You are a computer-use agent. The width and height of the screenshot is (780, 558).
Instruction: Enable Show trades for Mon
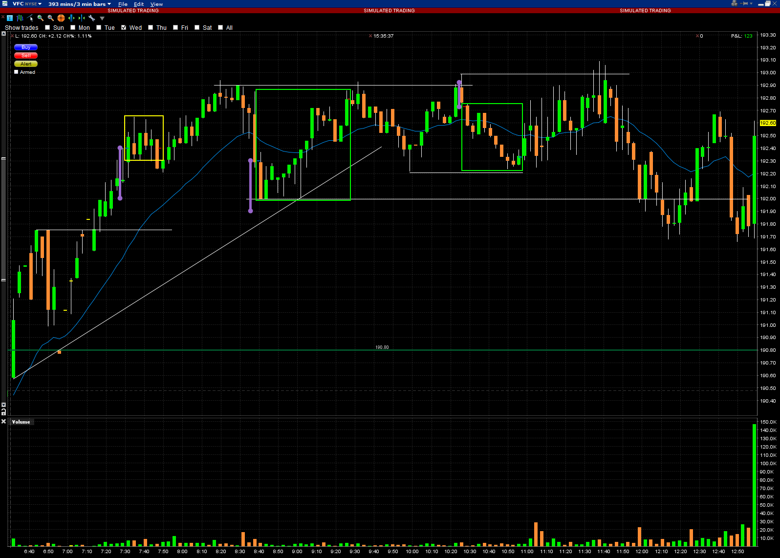73,27
